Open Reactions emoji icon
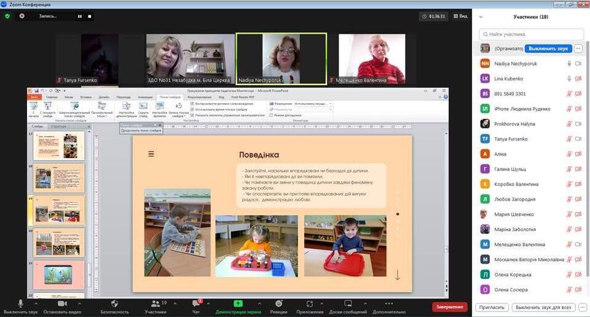Viewport: 590px width, 317px height. 279,304
